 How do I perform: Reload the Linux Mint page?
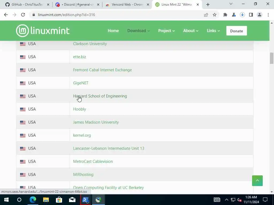(23, 15)
